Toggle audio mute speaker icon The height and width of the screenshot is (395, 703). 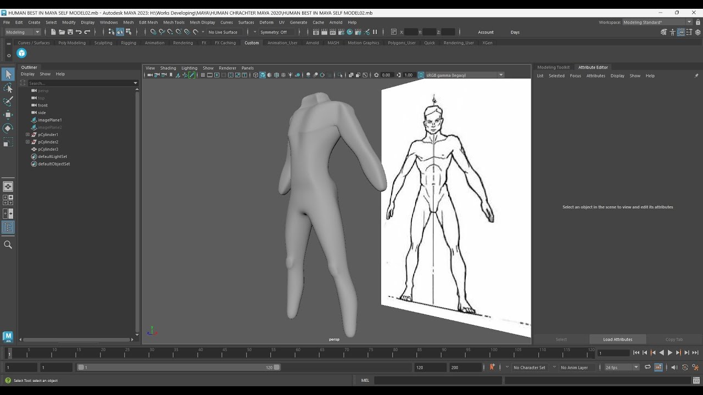point(675,368)
